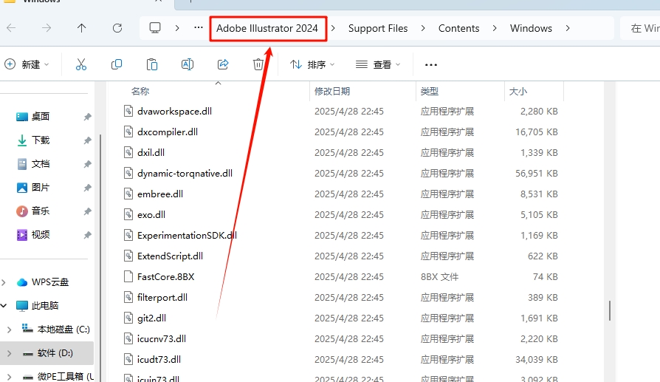Sort by 大小 column header
The image size is (660, 382).
coord(518,92)
